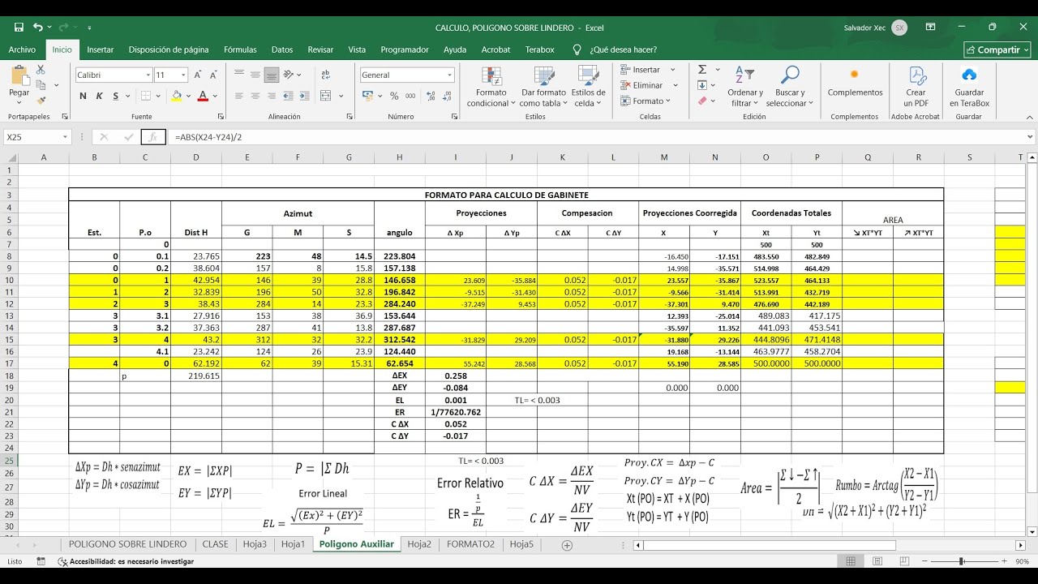Switch to the Fórmulas ribbon tab
1038x584 pixels.
(240, 49)
